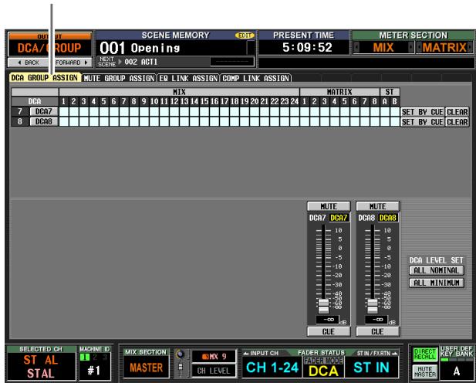Image resolution: width=476 pixels, height=383 pixels.
Task: Select the MIX meter section button
Action: point(383,47)
